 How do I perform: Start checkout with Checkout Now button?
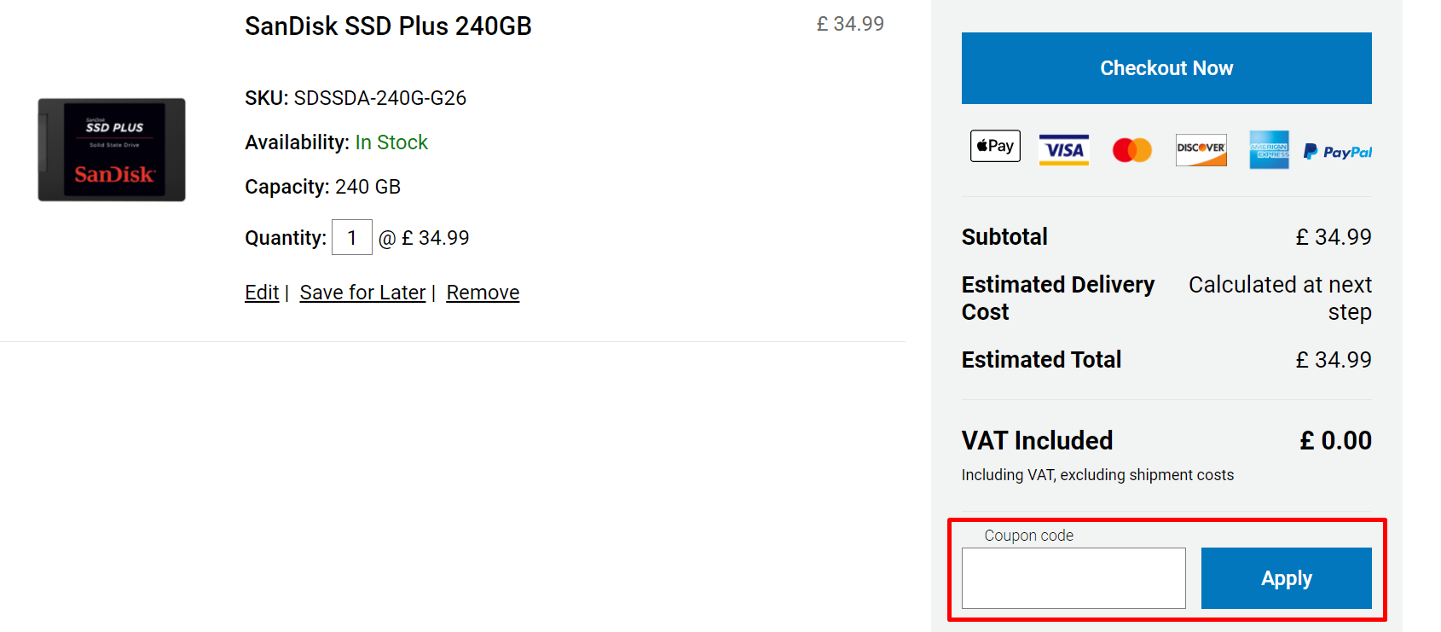(x=1166, y=68)
